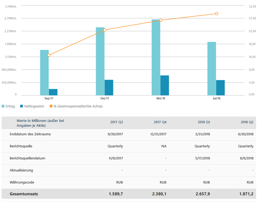
Task: Click the Gesamtumsatz value 2.657,9
Action: pos(203,194)
